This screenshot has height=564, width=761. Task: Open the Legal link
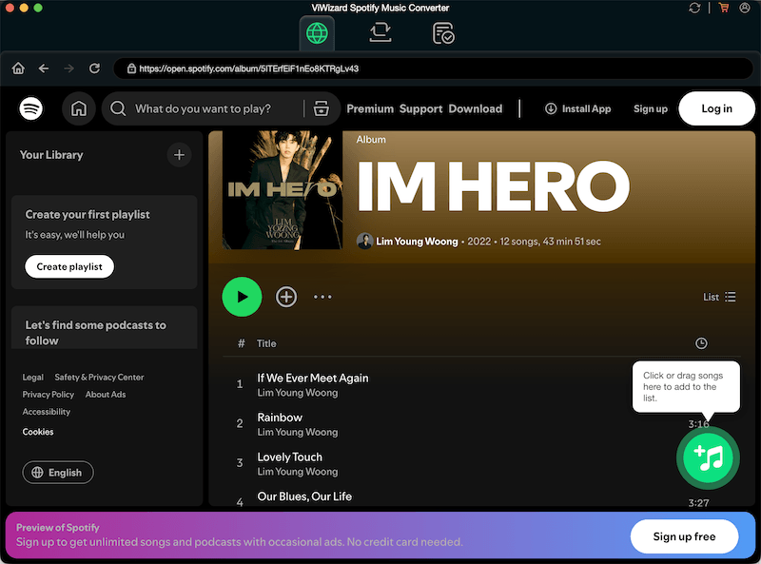coord(33,378)
